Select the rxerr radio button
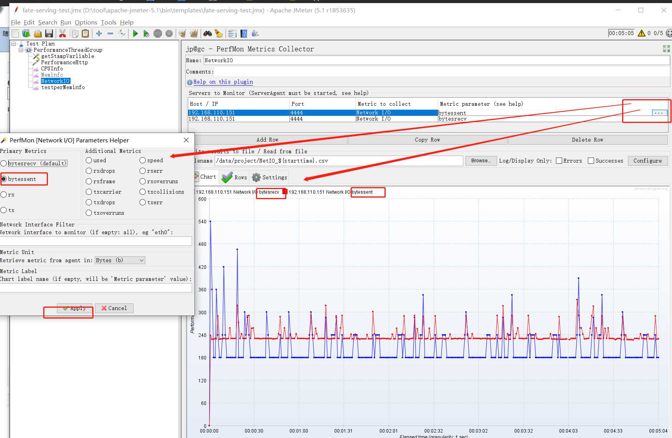672x438 pixels. point(143,171)
